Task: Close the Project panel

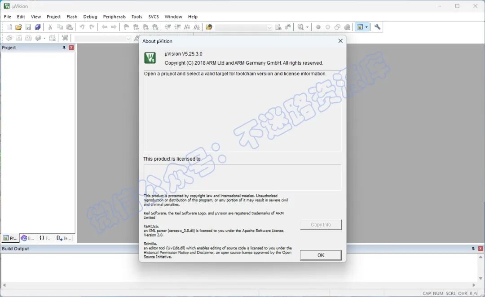Action: (x=71, y=48)
